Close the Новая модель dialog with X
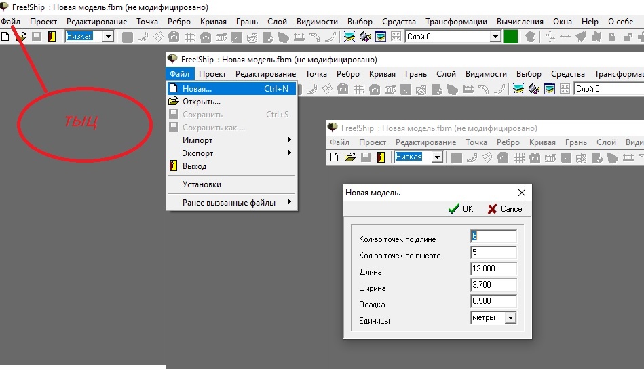The width and height of the screenshot is (644, 369). point(522,193)
